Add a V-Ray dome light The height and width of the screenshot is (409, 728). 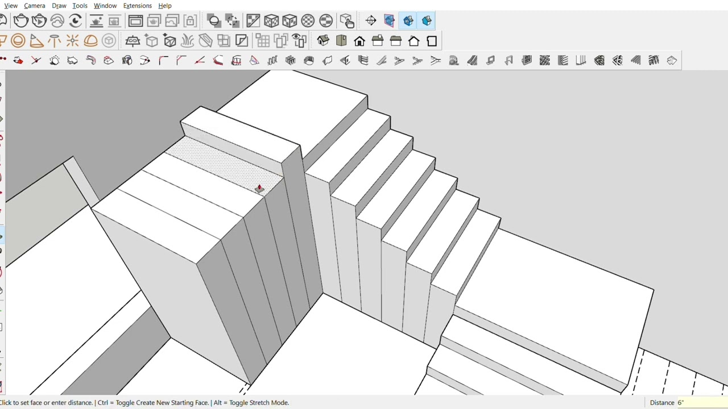pos(90,41)
